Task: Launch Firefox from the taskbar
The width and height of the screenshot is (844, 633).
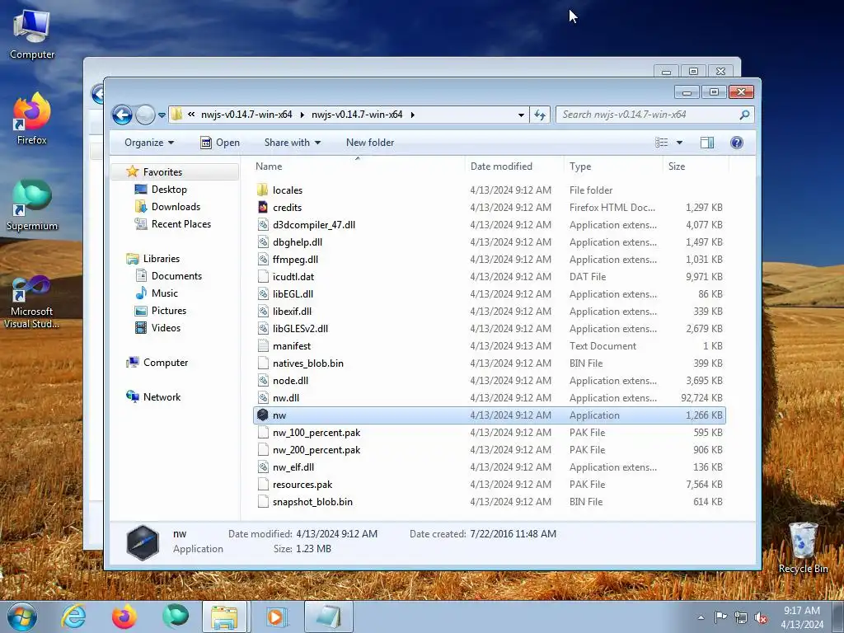Action: coord(124,617)
